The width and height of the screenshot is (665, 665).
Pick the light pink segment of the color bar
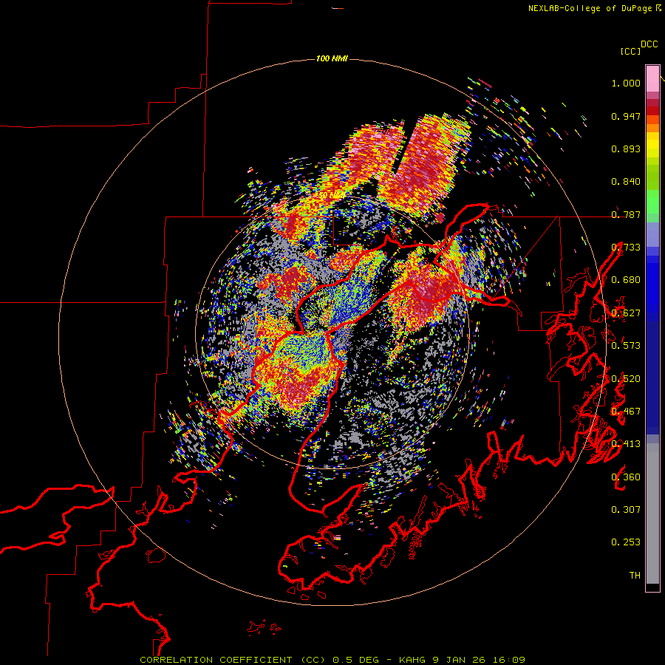[652, 78]
